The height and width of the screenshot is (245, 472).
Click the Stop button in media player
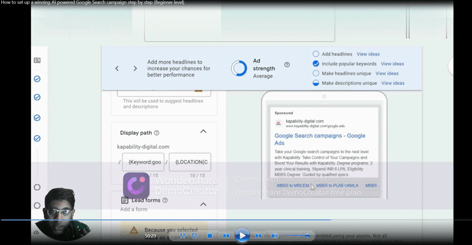[209, 236]
